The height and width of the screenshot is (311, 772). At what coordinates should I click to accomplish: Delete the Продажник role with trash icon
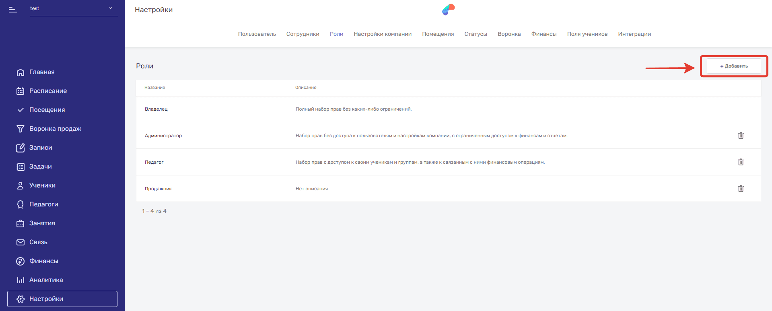(740, 189)
